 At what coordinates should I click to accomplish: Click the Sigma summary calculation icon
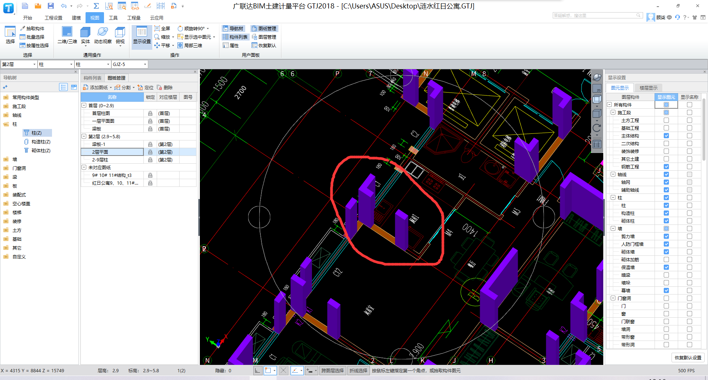tap(96, 6)
